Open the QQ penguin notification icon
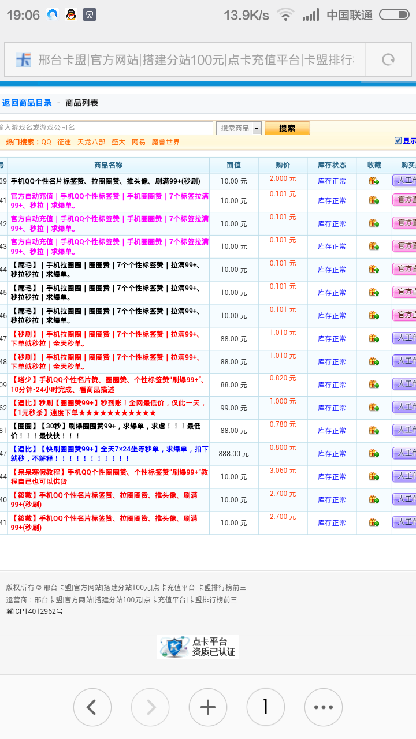The image size is (416, 739). tap(71, 15)
